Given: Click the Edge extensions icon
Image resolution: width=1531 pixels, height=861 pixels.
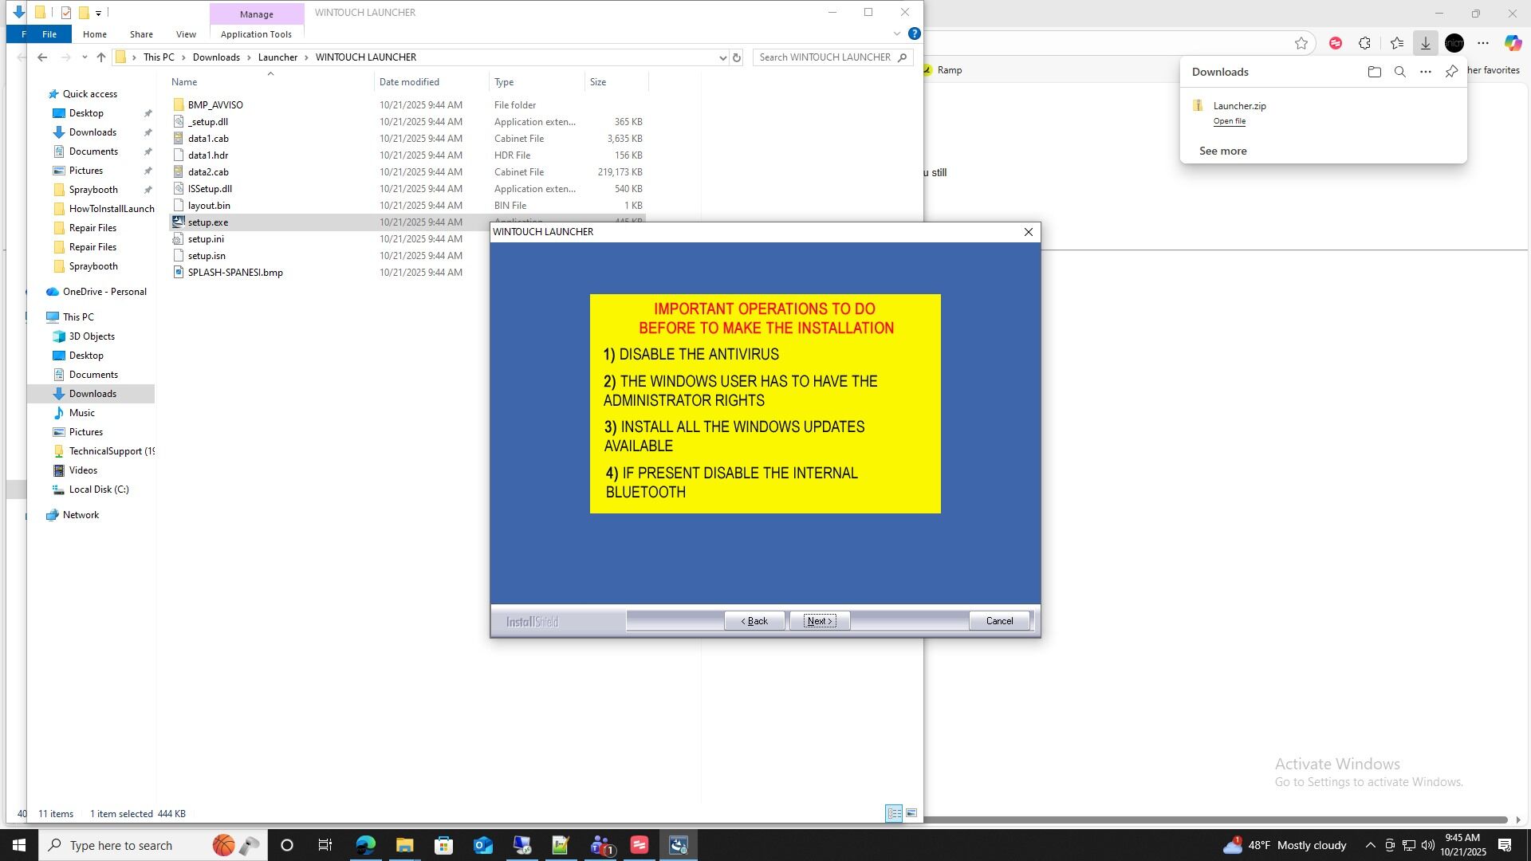Looking at the screenshot, I should 1364,43.
